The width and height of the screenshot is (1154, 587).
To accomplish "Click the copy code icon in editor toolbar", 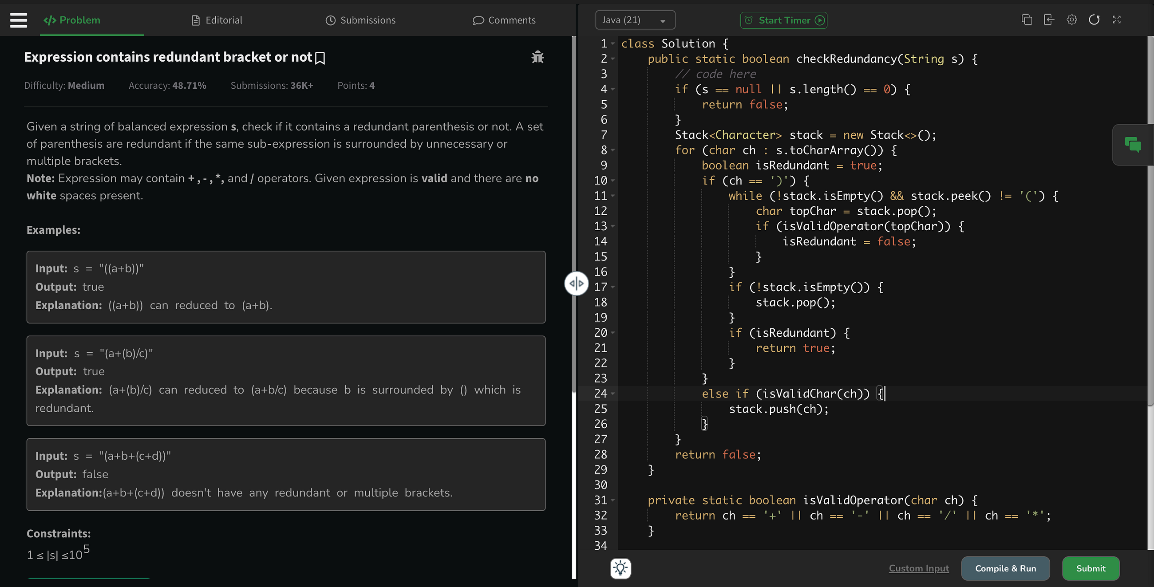I will [x=1026, y=20].
